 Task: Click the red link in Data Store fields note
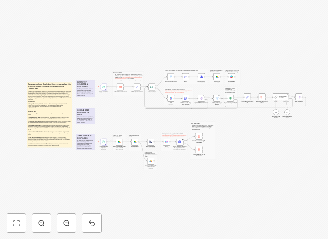[128, 78]
